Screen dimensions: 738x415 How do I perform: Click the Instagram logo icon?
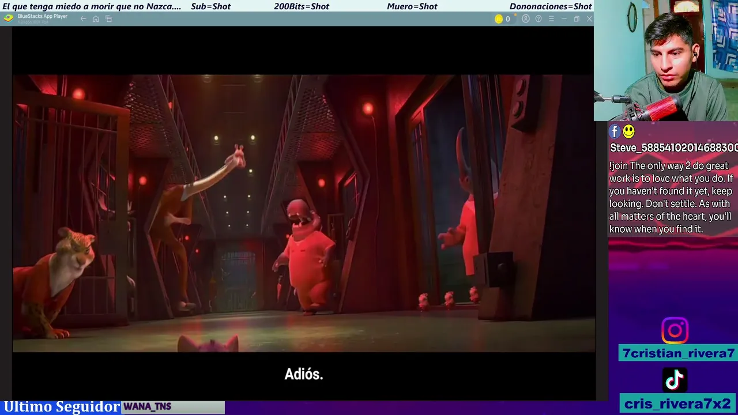click(x=675, y=331)
